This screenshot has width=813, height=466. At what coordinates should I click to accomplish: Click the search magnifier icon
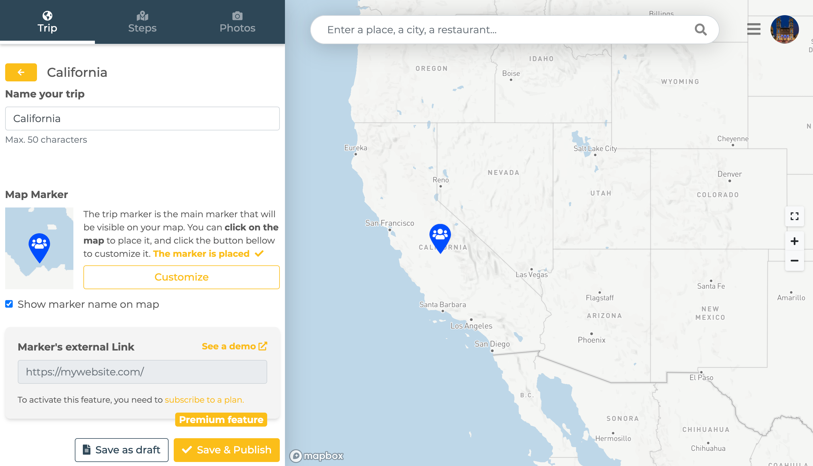(x=700, y=30)
